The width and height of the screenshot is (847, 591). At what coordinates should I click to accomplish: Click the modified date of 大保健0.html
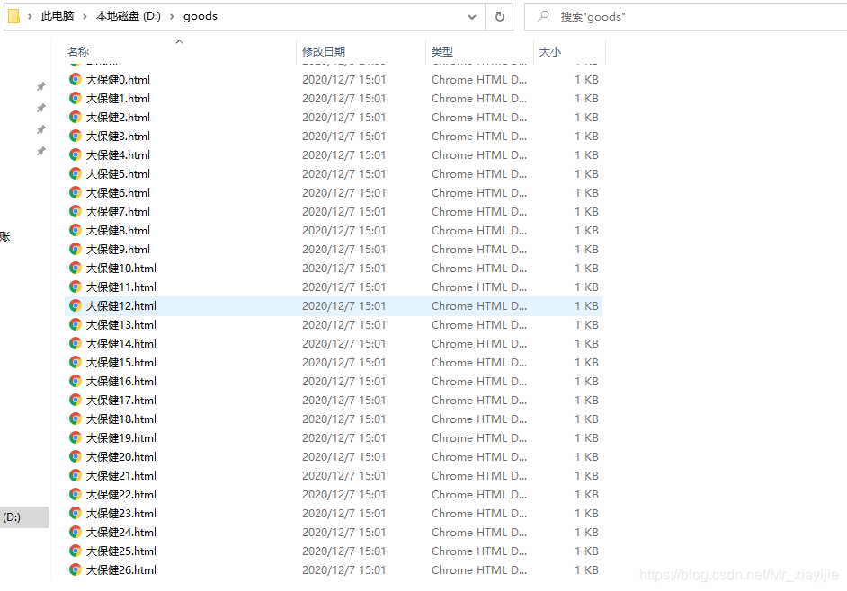point(344,79)
